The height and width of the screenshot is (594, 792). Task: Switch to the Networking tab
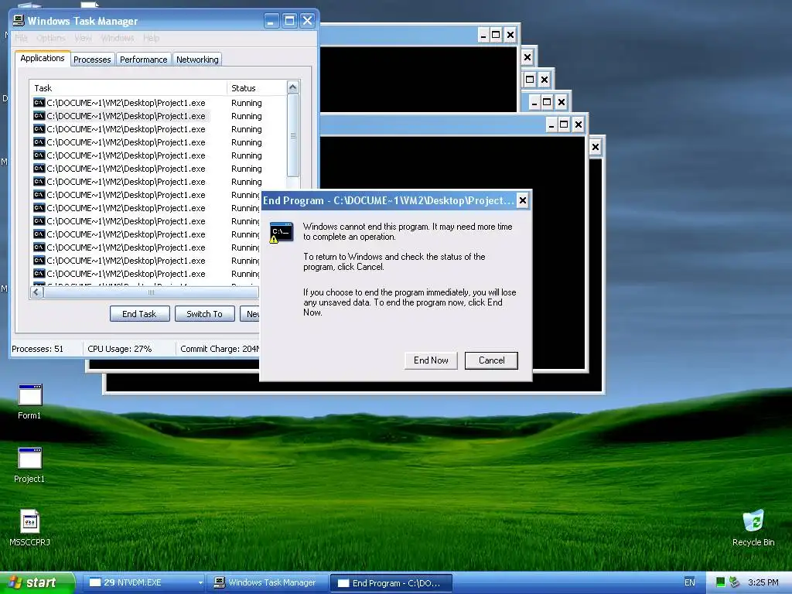point(197,60)
